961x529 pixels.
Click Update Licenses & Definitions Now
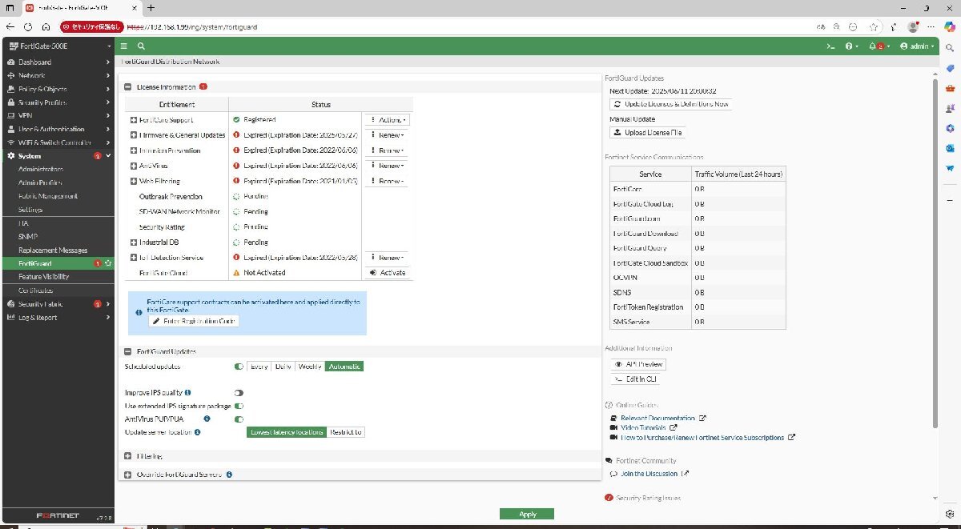point(670,105)
